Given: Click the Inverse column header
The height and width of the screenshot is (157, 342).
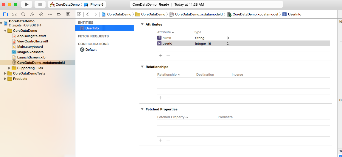Looking at the screenshot, I should point(237,74).
